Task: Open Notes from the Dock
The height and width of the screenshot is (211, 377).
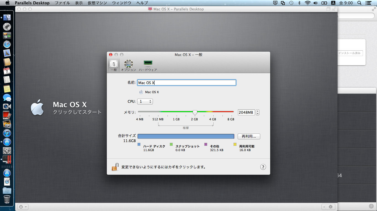Action: point(7,89)
